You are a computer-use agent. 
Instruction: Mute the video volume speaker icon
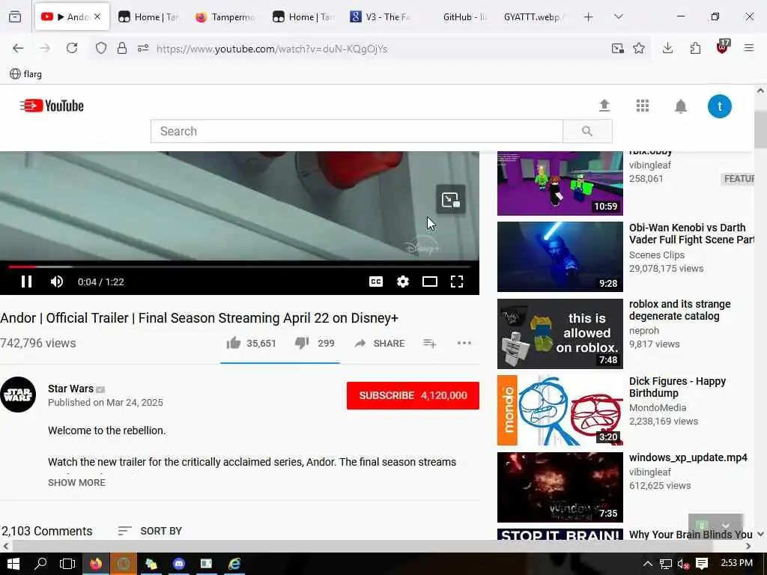pyautogui.click(x=57, y=282)
